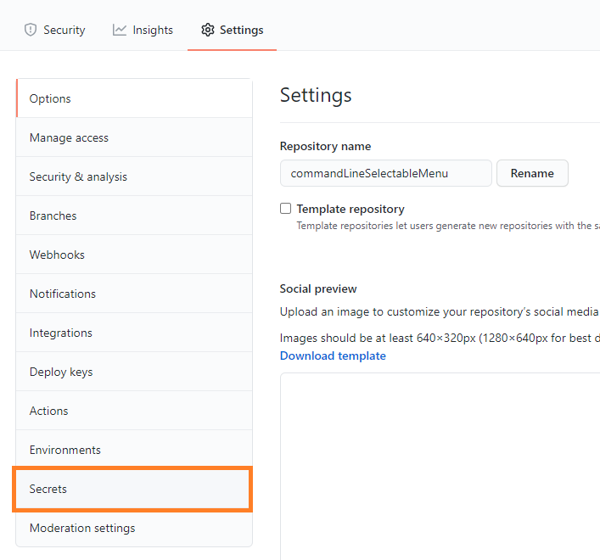Open the Branches settings page
Screen dimensions: 600x560
pos(53,216)
